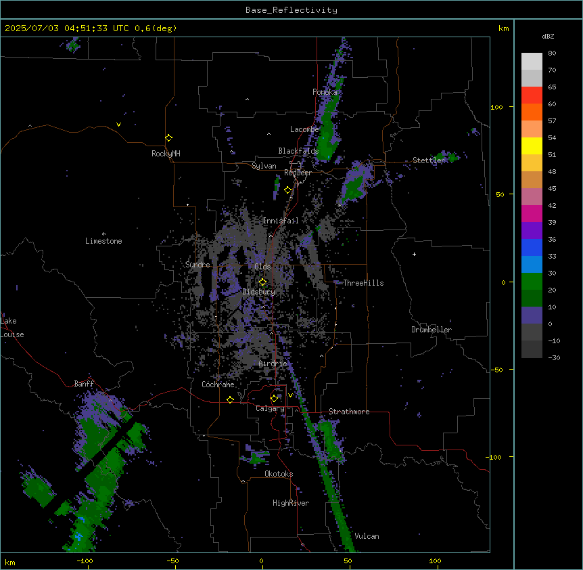Click the Ponoka city label

click(x=325, y=92)
